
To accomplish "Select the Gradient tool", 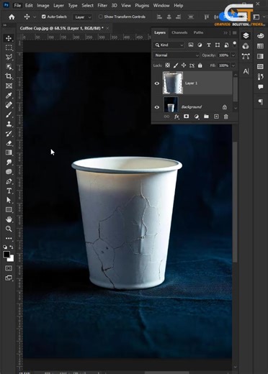I will 9,152.
